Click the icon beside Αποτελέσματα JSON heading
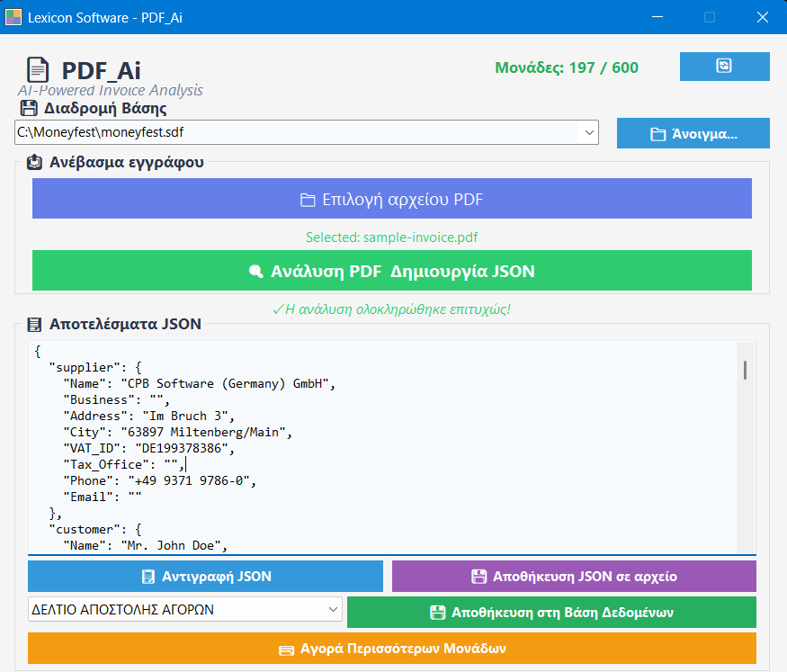This screenshot has height=672, width=787. click(x=35, y=324)
